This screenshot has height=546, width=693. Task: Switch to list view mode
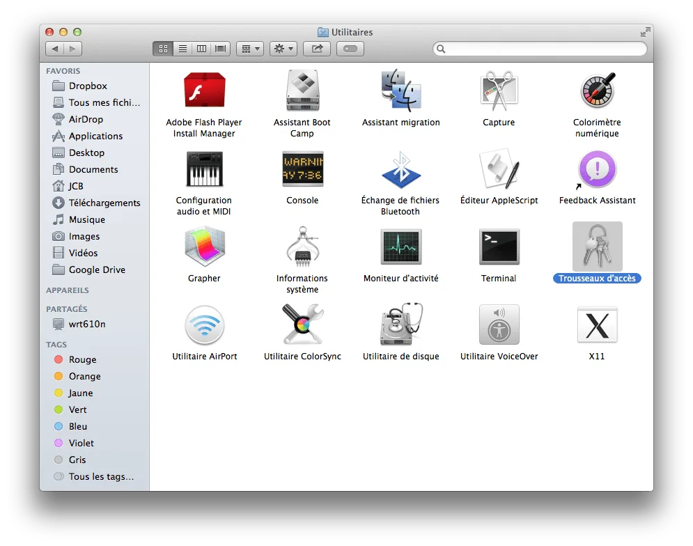point(182,49)
